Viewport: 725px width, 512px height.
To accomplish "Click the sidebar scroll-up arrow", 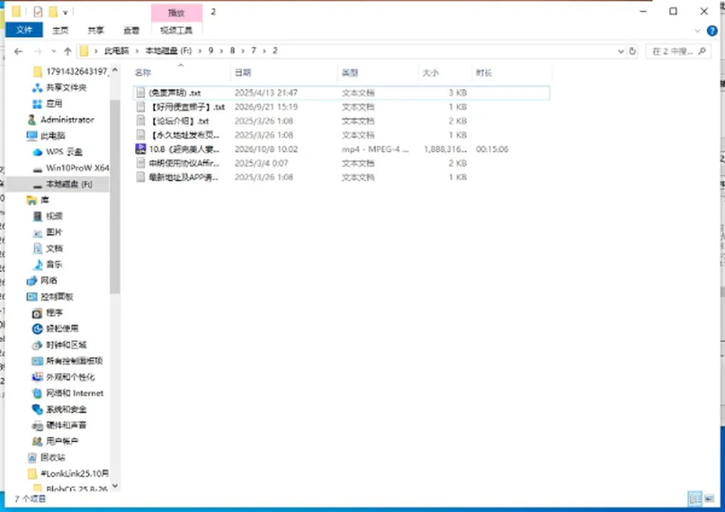I will (115, 69).
